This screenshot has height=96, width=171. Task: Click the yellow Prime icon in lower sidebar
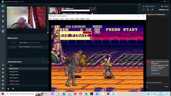point(3,65)
